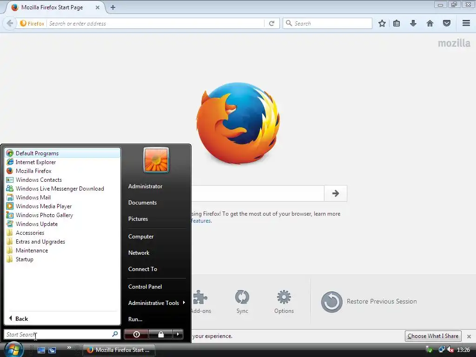
Task: Click the Restore Previous Session icon
Action: click(x=331, y=302)
